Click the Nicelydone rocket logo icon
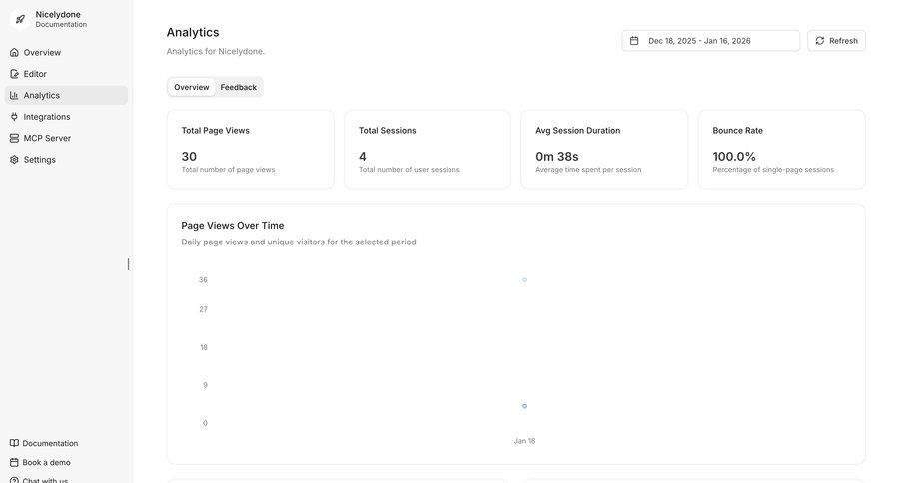Screen dimensions: 899x483 20,19
